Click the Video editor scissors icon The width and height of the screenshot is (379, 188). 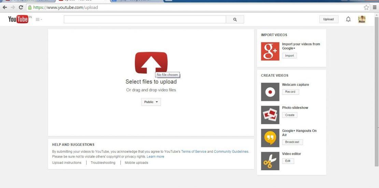coord(270,161)
